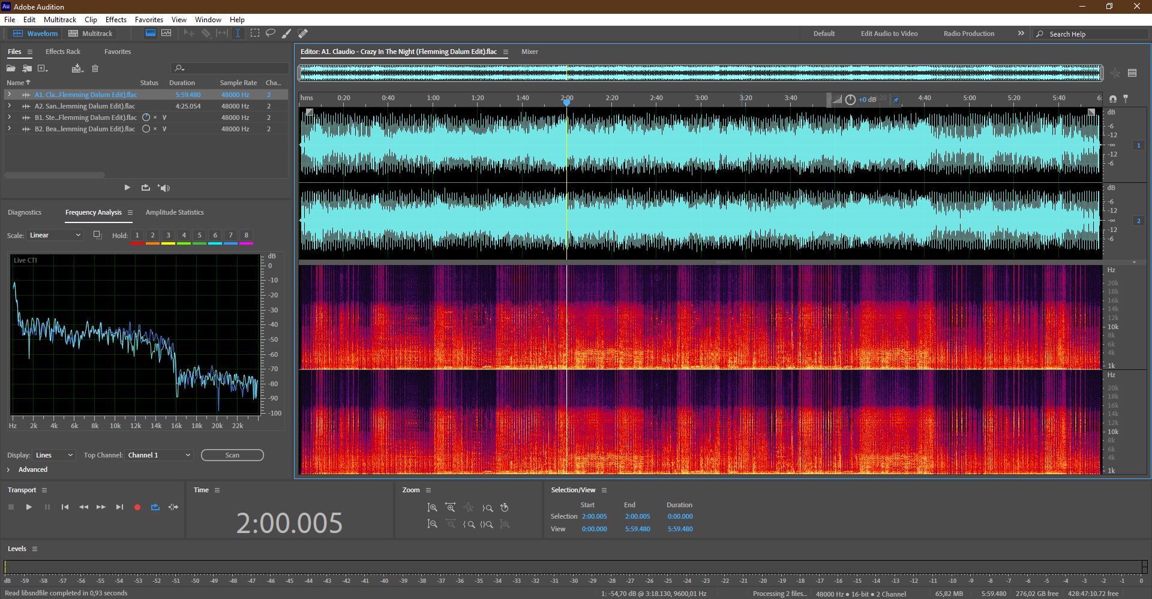Toggle channel 1 enable button beside waveform
Image resolution: width=1152 pixels, height=599 pixels.
point(1138,145)
